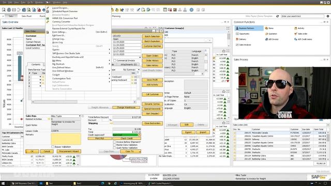This screenshot has width=331, height=186.
Task: Open dropdown below the date fields
Action: (x=140, y=57)
